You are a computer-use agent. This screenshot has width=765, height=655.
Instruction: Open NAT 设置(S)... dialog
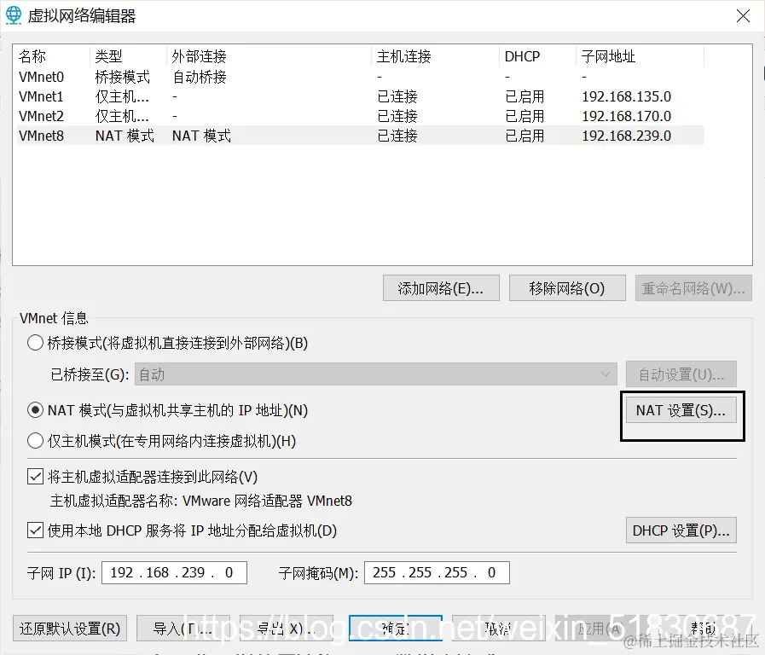coord(681,410)
